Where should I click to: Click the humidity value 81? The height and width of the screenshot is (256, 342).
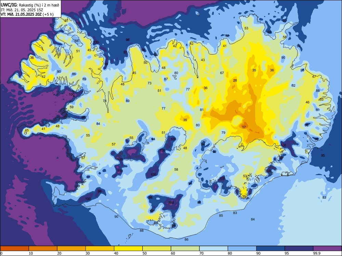202,110
